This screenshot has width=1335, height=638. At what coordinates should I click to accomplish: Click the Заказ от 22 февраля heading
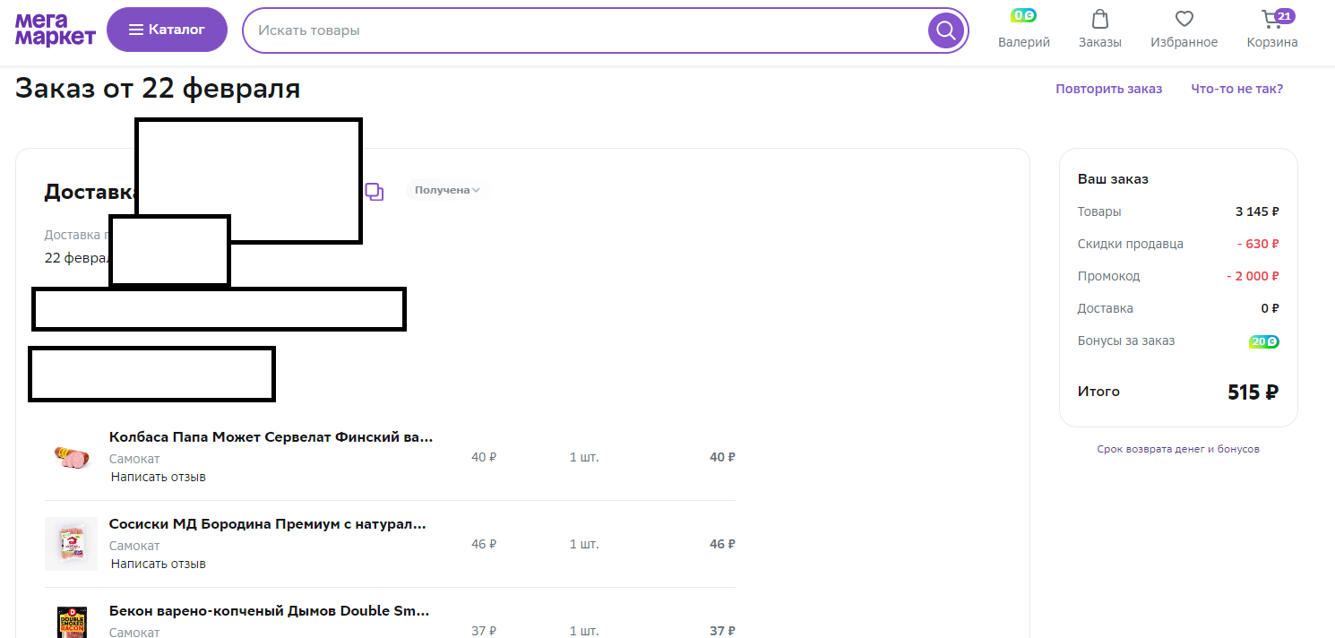point(158,89)
